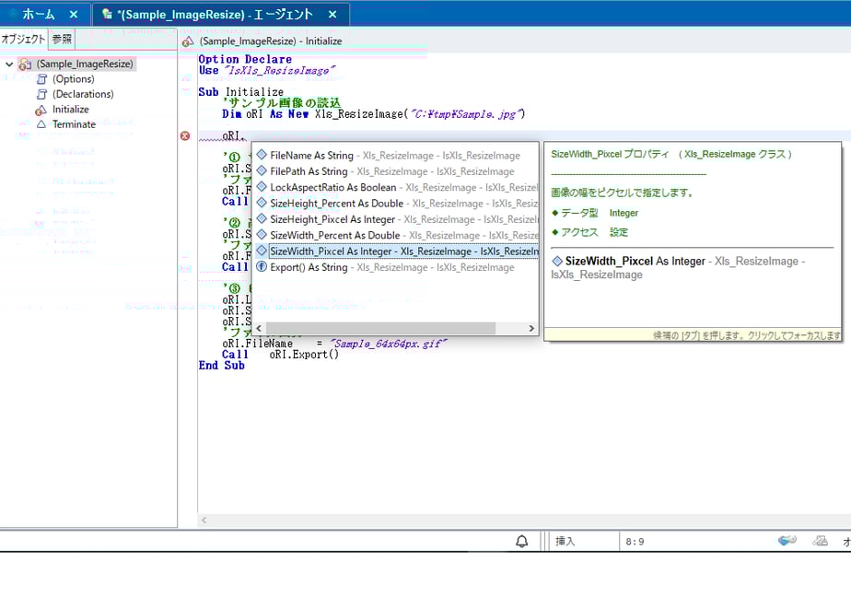Place cursor on the oRI. line
851x608 pixels.
[x=233, y=135]
